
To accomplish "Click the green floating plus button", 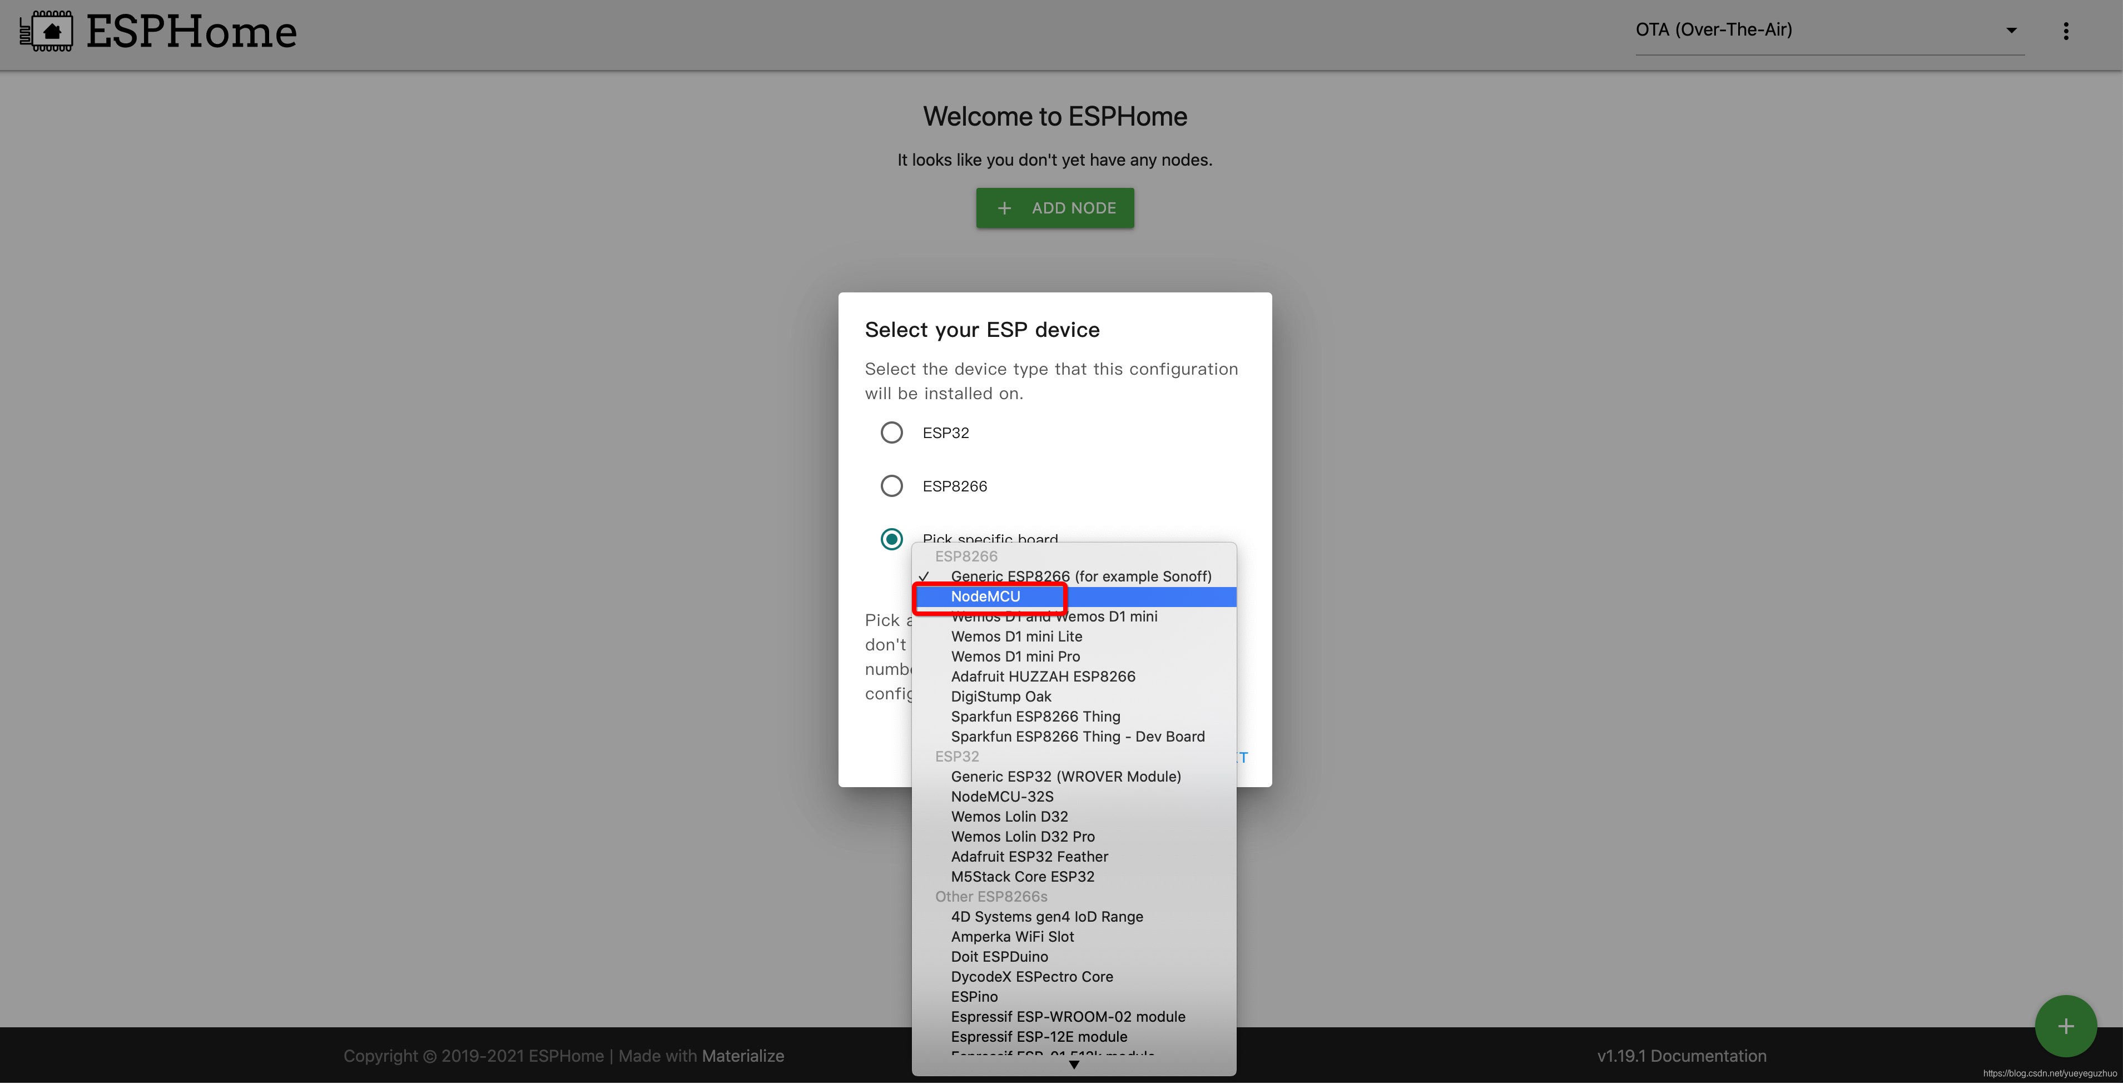I will [2065, 1026].
